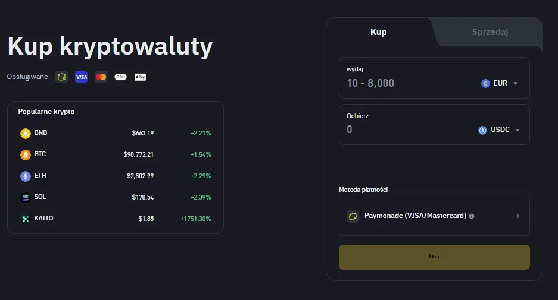This screenshot has width=558, height=300.
Task: Click the BTC coin icon
Action: point(26,154)
